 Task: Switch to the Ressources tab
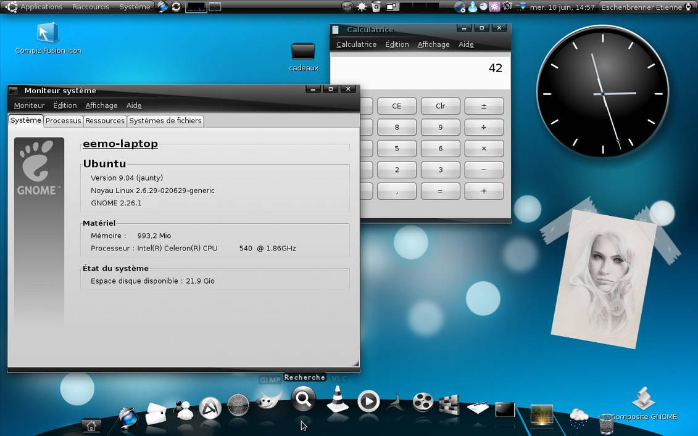pyautogui.click(x=105, y=121)
